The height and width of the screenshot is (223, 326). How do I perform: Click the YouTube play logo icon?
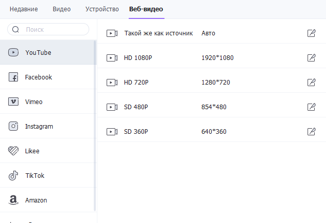(13, 52)
